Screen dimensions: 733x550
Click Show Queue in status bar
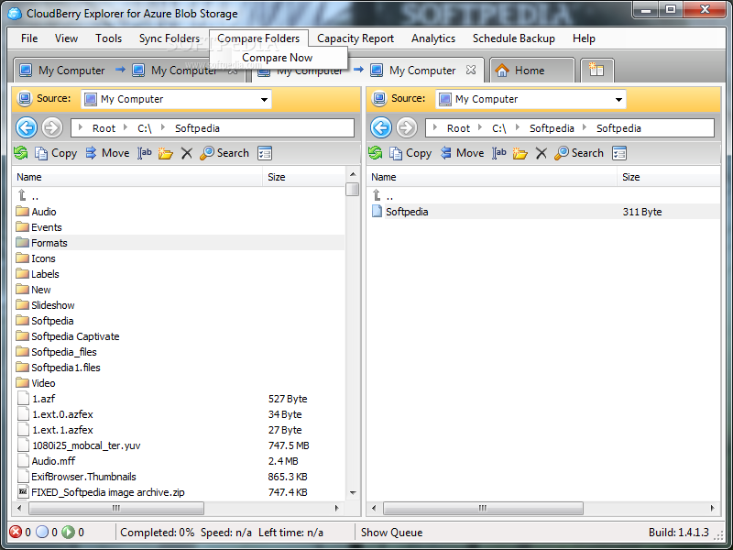pyautogui.click(x=391, y=533)
